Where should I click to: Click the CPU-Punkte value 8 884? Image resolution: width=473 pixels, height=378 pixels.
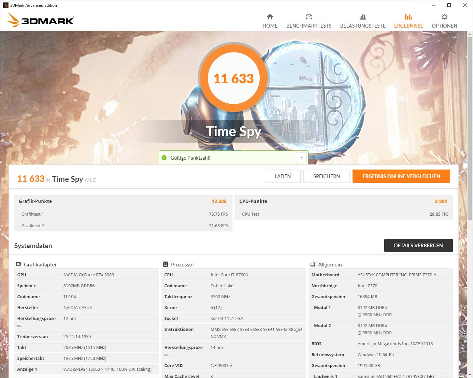pyautogui.click(x=441, y=201)
